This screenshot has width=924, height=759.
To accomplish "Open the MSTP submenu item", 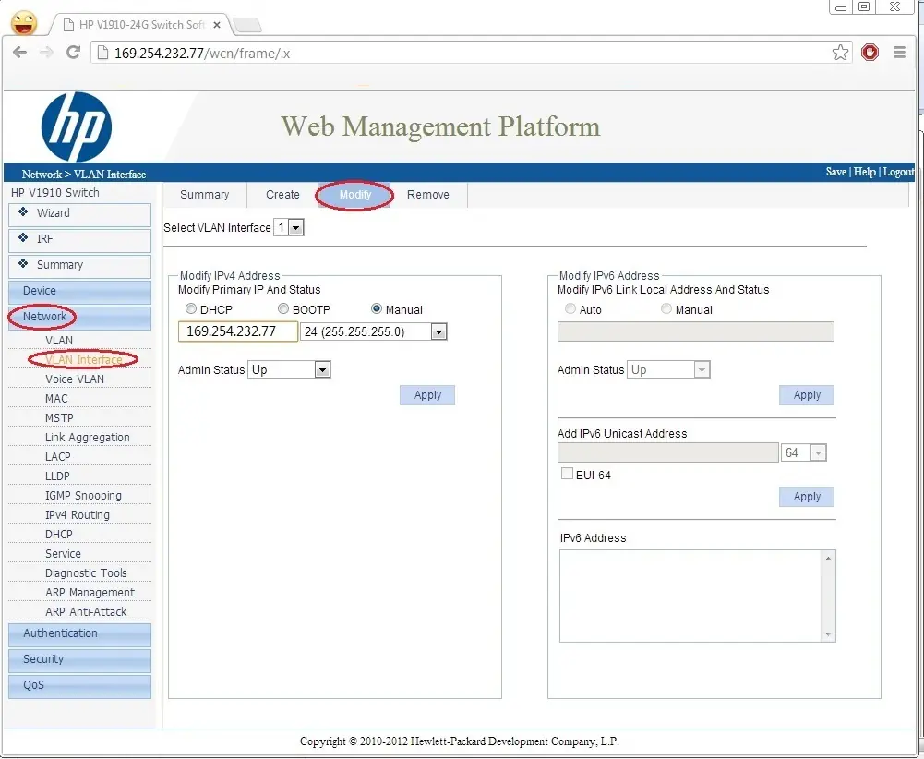I will 59,417.
